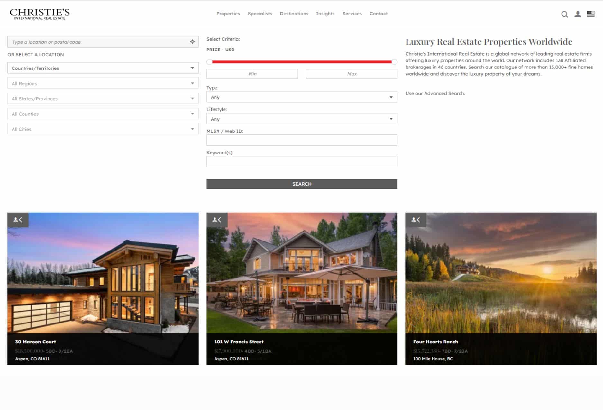
Task: Expand the Lifestyle dropdown
Action: [x=302, y=119]
